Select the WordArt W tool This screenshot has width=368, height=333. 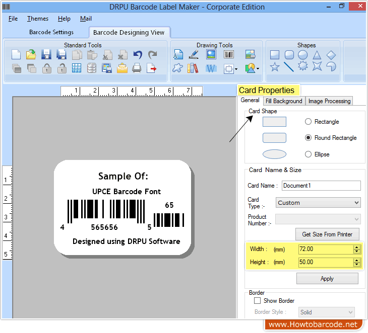coord(211,68)
